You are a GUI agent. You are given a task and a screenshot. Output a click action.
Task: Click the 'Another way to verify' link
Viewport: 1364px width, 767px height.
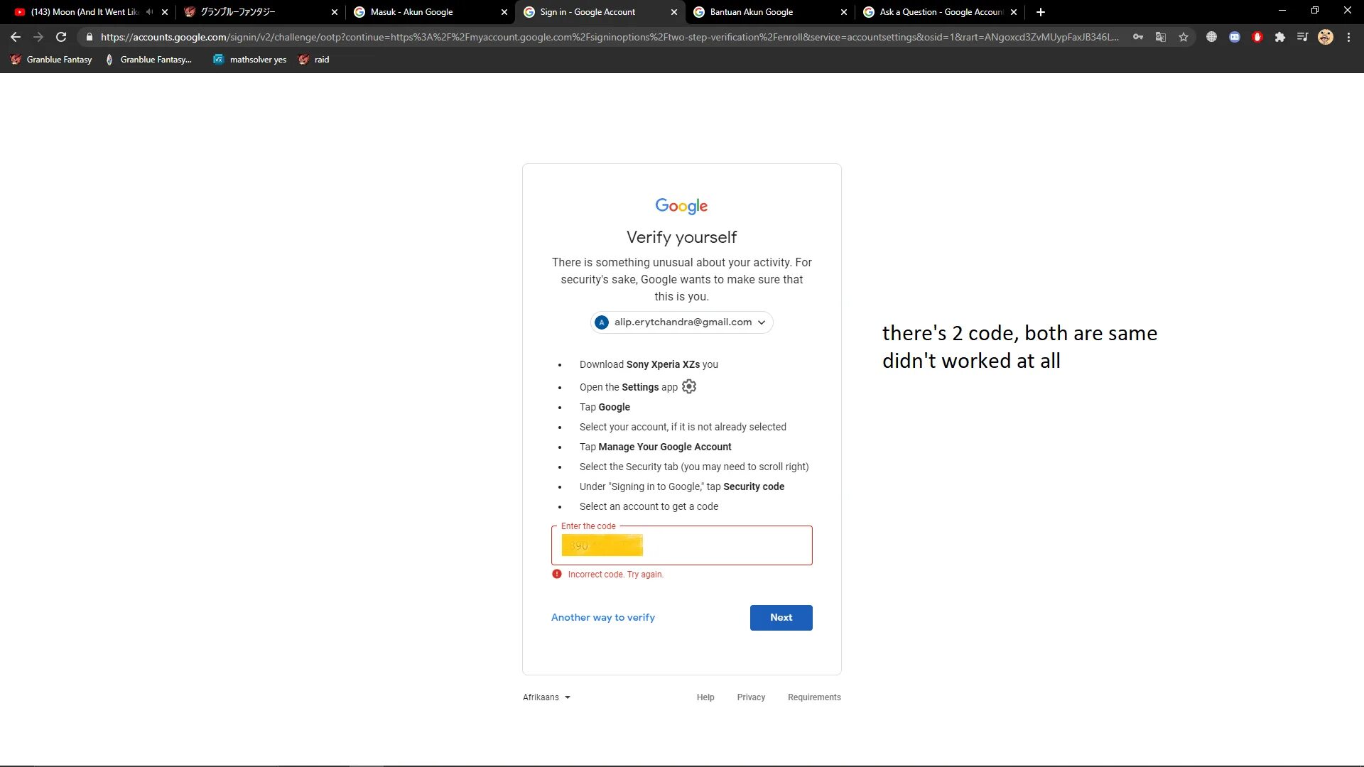click(602, 617)
